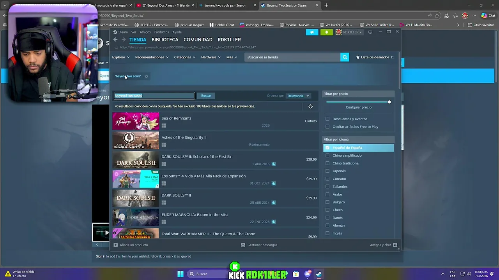Click the search term input with beyond two souls

click(x=154, y=96)
